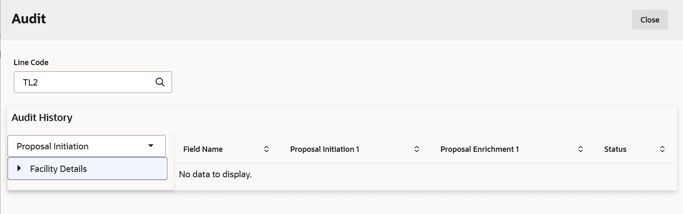Select the Proposal Initiation 1 column header

(325, 149)
